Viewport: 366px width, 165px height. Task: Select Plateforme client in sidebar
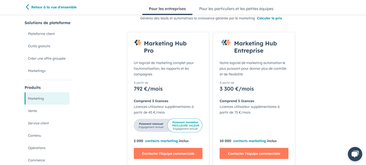click(x=41, y=34)
